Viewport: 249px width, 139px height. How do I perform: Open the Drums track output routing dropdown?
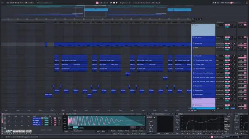coord(220,25)
